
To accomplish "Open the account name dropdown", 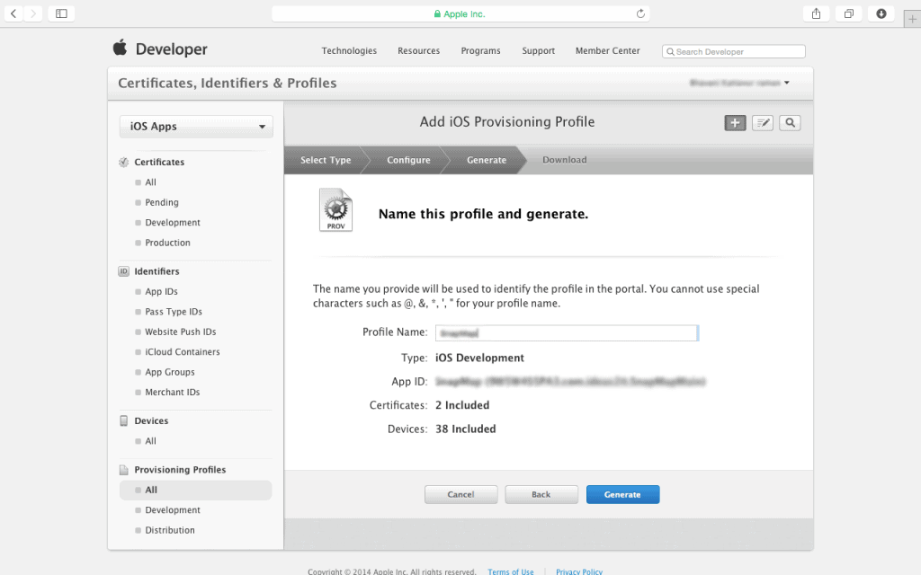I will click(x=739, y=83).
